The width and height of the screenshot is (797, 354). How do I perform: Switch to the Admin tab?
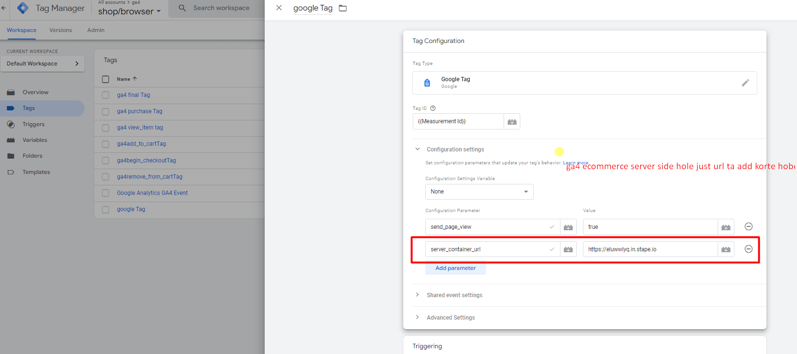[96, 30]
